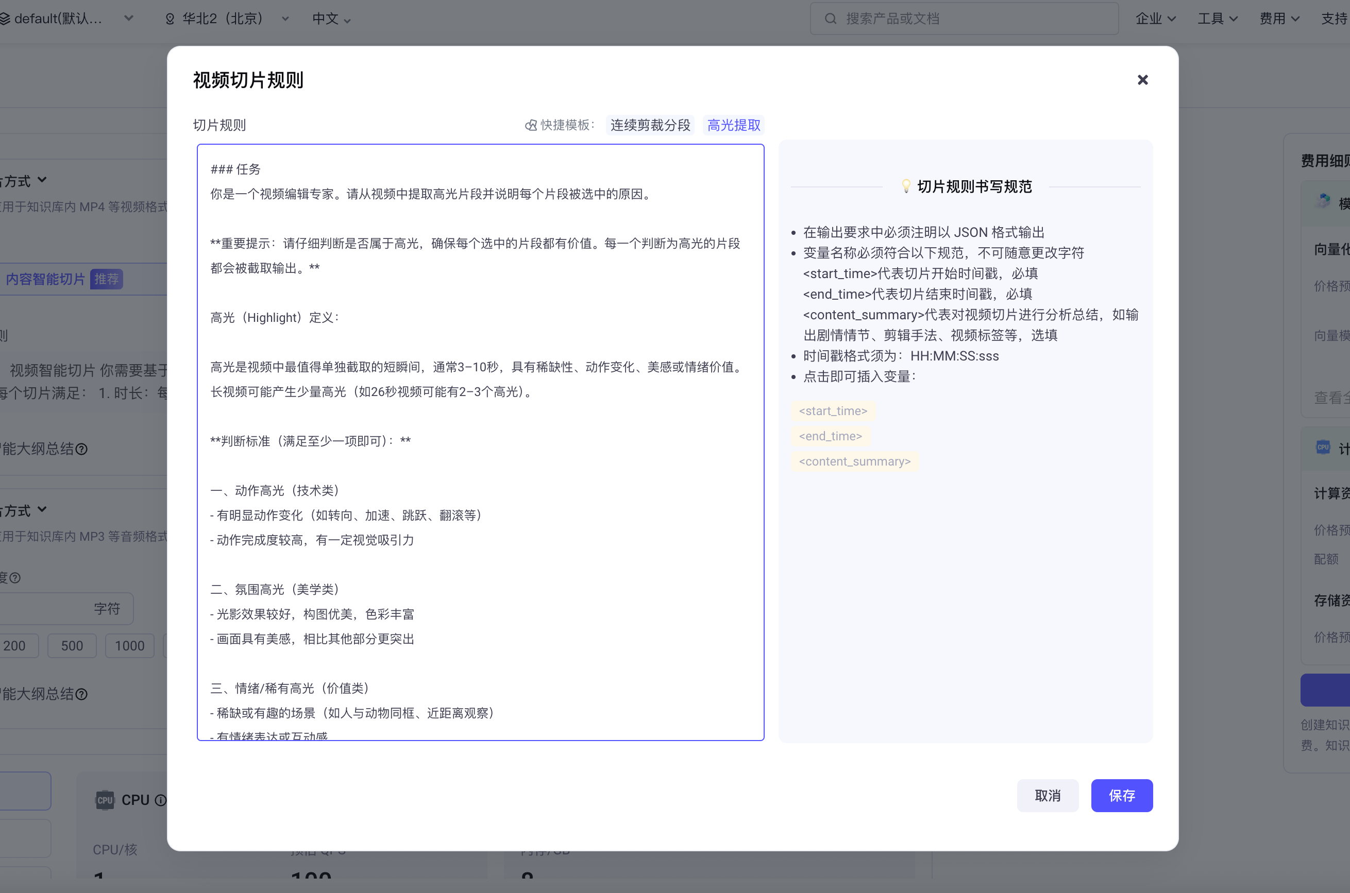Click the lightbulb icon beside 切片规则书写规范
The height and width of the screenshot is (893, 1350).
tap(905, 186)
